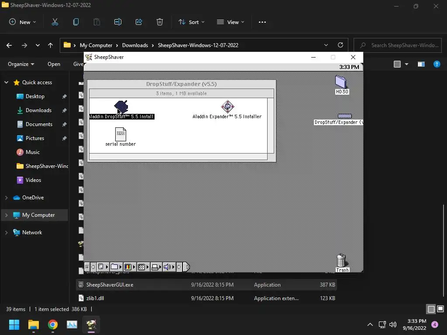Click the Open command in Explorer bar
The width and height of the screenshot is (447, 335).
(x=54, y=64)
